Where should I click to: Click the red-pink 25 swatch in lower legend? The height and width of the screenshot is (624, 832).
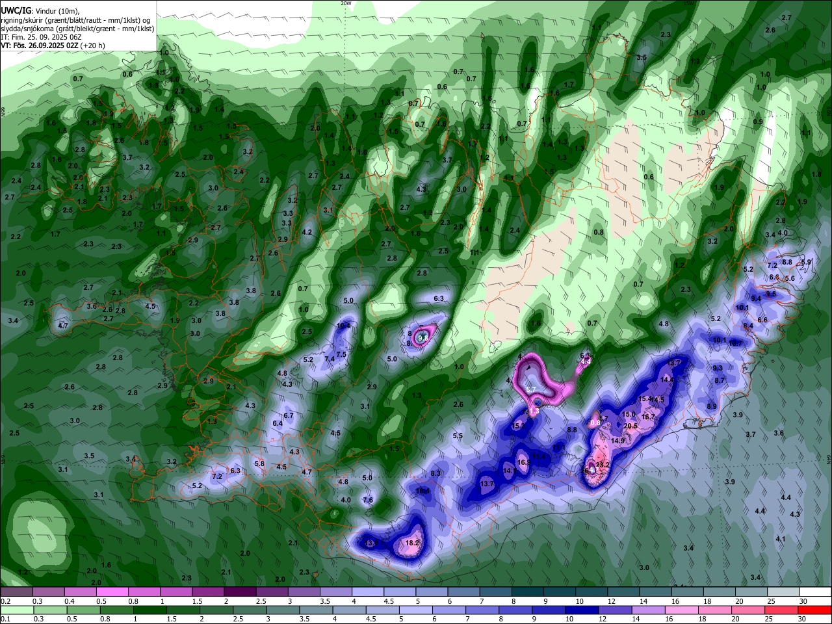pos(782,610)
